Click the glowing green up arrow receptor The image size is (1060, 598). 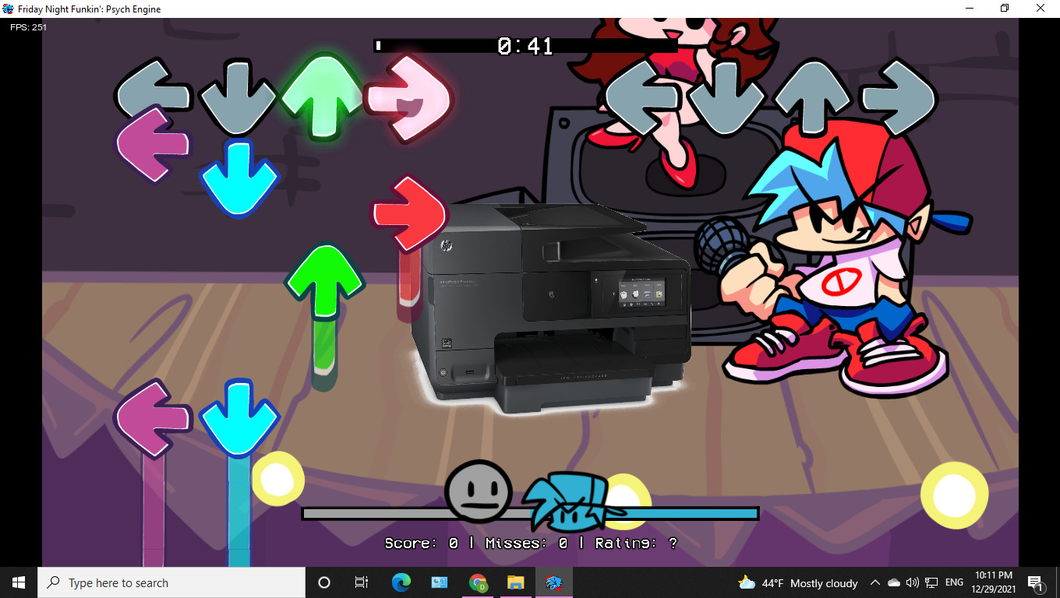click(x=322, y=97)
